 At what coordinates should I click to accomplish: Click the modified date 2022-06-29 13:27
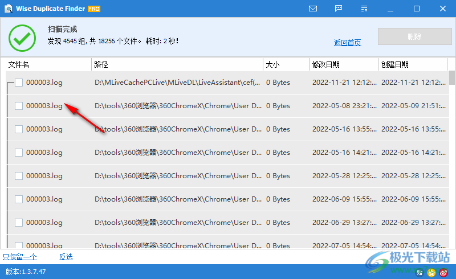click(345, 223)
